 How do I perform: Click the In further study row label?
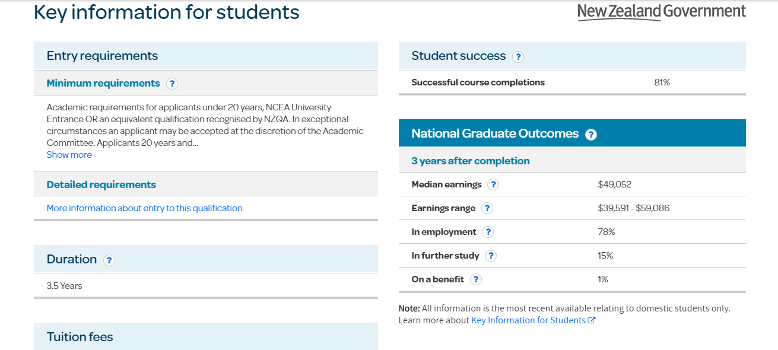446,256
